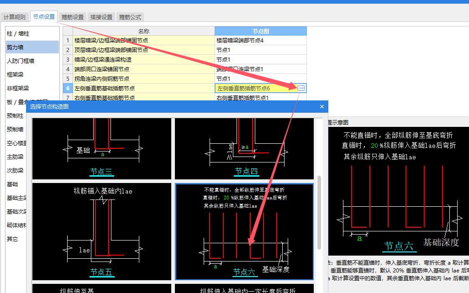
Task: Select row 右侧垂直筋基础插筋节点
Action: [144, 98]
